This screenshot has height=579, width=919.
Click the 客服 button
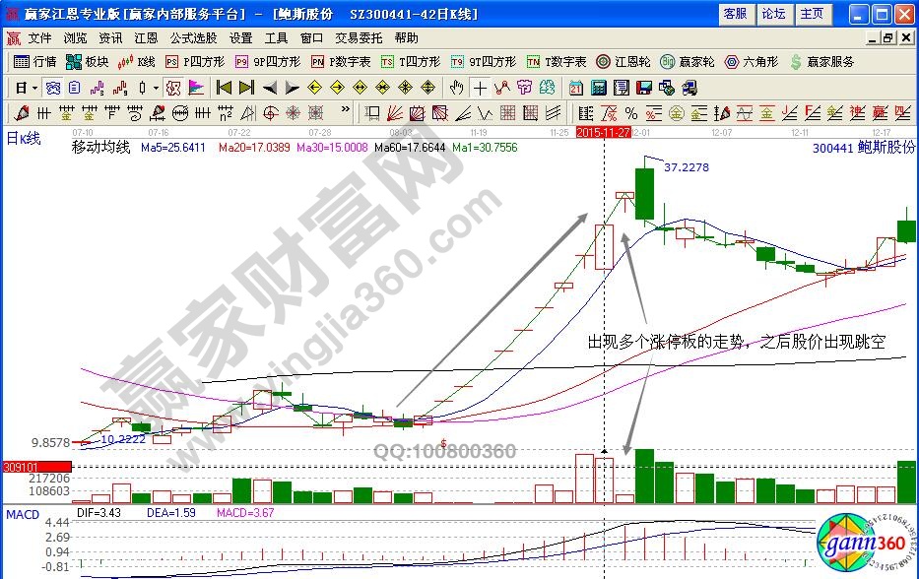pos(735,14)
